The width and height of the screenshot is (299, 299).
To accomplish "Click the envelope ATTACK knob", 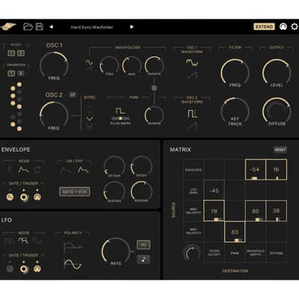I will (114, 167).
